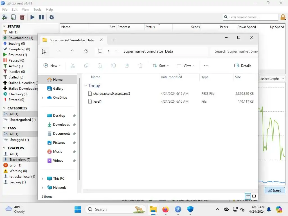
Task: Open the Sort dropdown in Explorer
Action: 161,66
